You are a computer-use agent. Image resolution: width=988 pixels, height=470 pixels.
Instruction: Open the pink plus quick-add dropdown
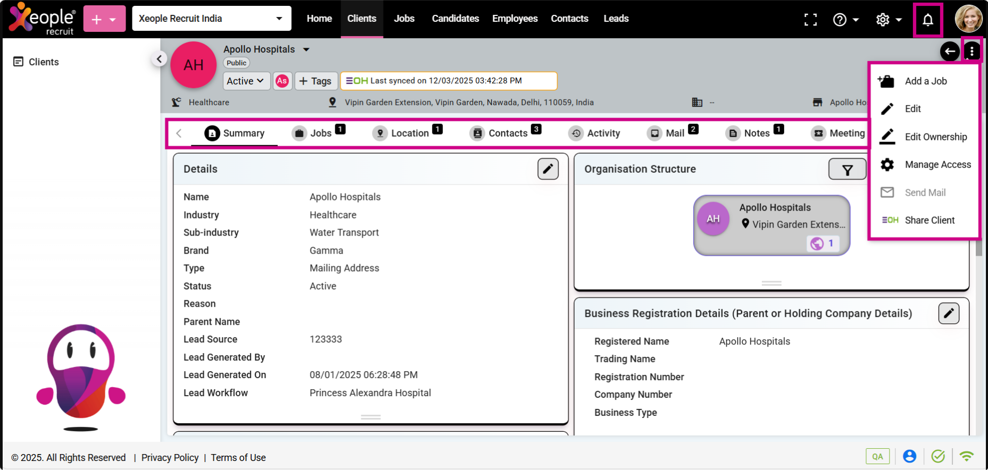coord(104,19)
